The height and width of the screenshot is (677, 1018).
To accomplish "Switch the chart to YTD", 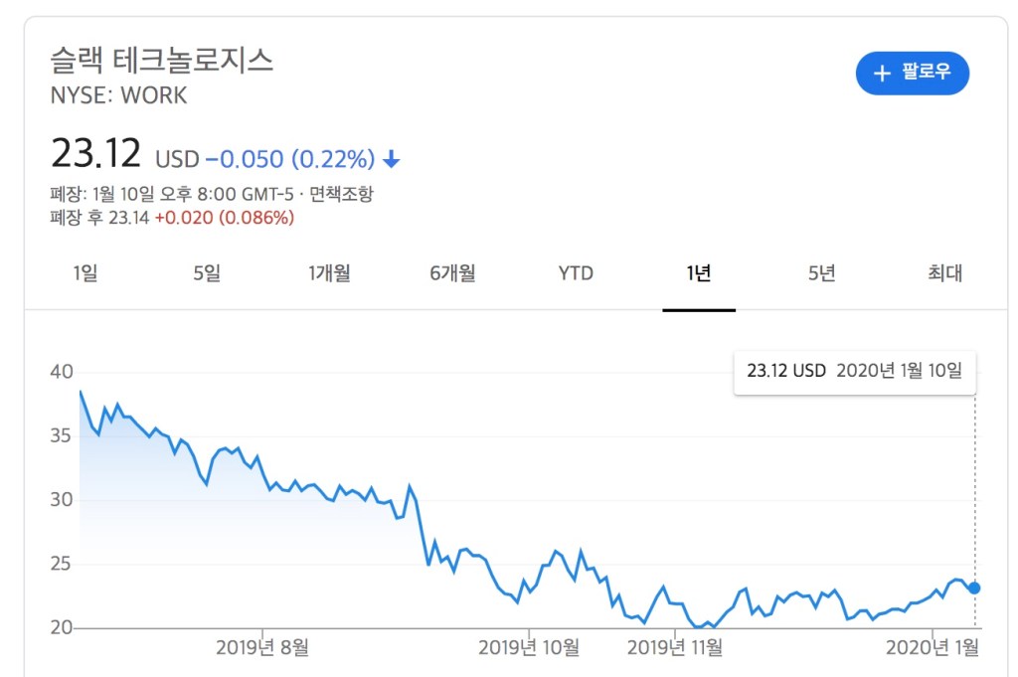I will coord(576,273).
